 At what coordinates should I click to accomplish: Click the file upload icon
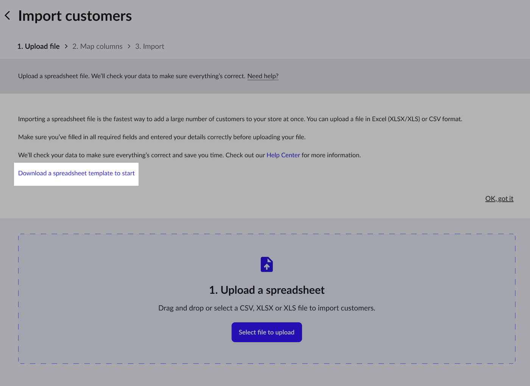pyautogui.click(x=267, y=265)
